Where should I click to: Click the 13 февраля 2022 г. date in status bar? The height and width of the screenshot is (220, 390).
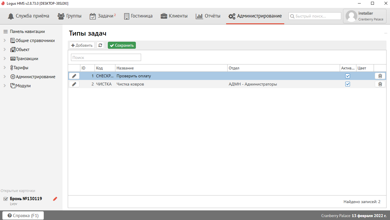point(369,216)
